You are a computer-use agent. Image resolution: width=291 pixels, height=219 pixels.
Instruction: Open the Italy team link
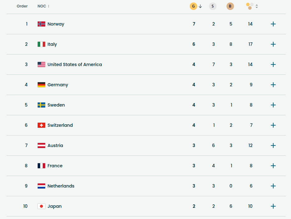[x=52, y=44]
